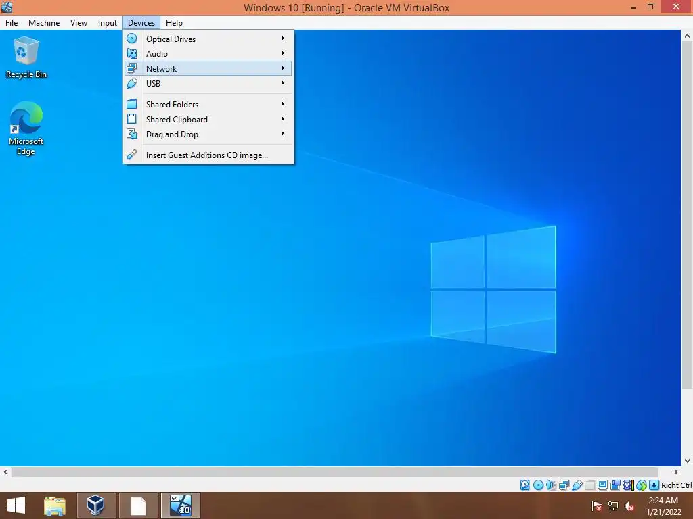Select the highlighted Network menu entry

click(208, 68)
